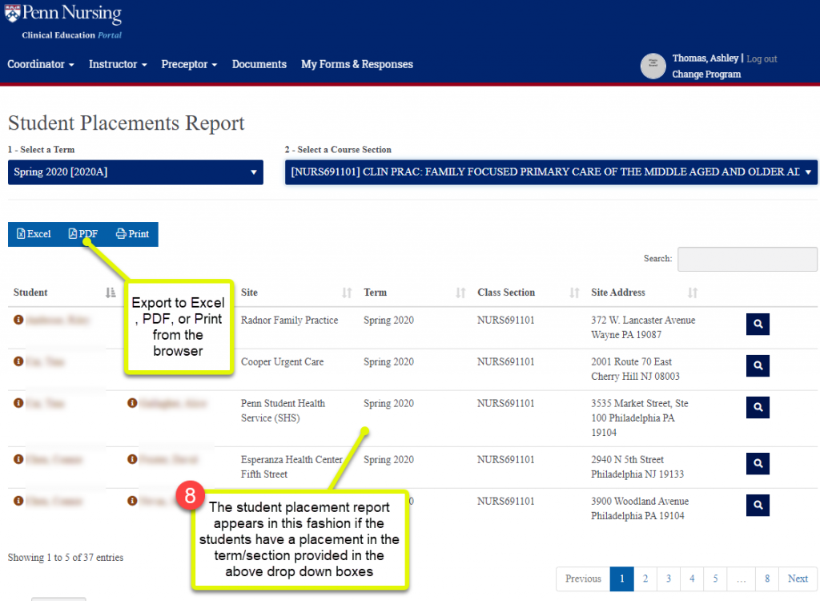Click the Search input field
The width and height of the screenshot is (820, 601).
[746, 259]
